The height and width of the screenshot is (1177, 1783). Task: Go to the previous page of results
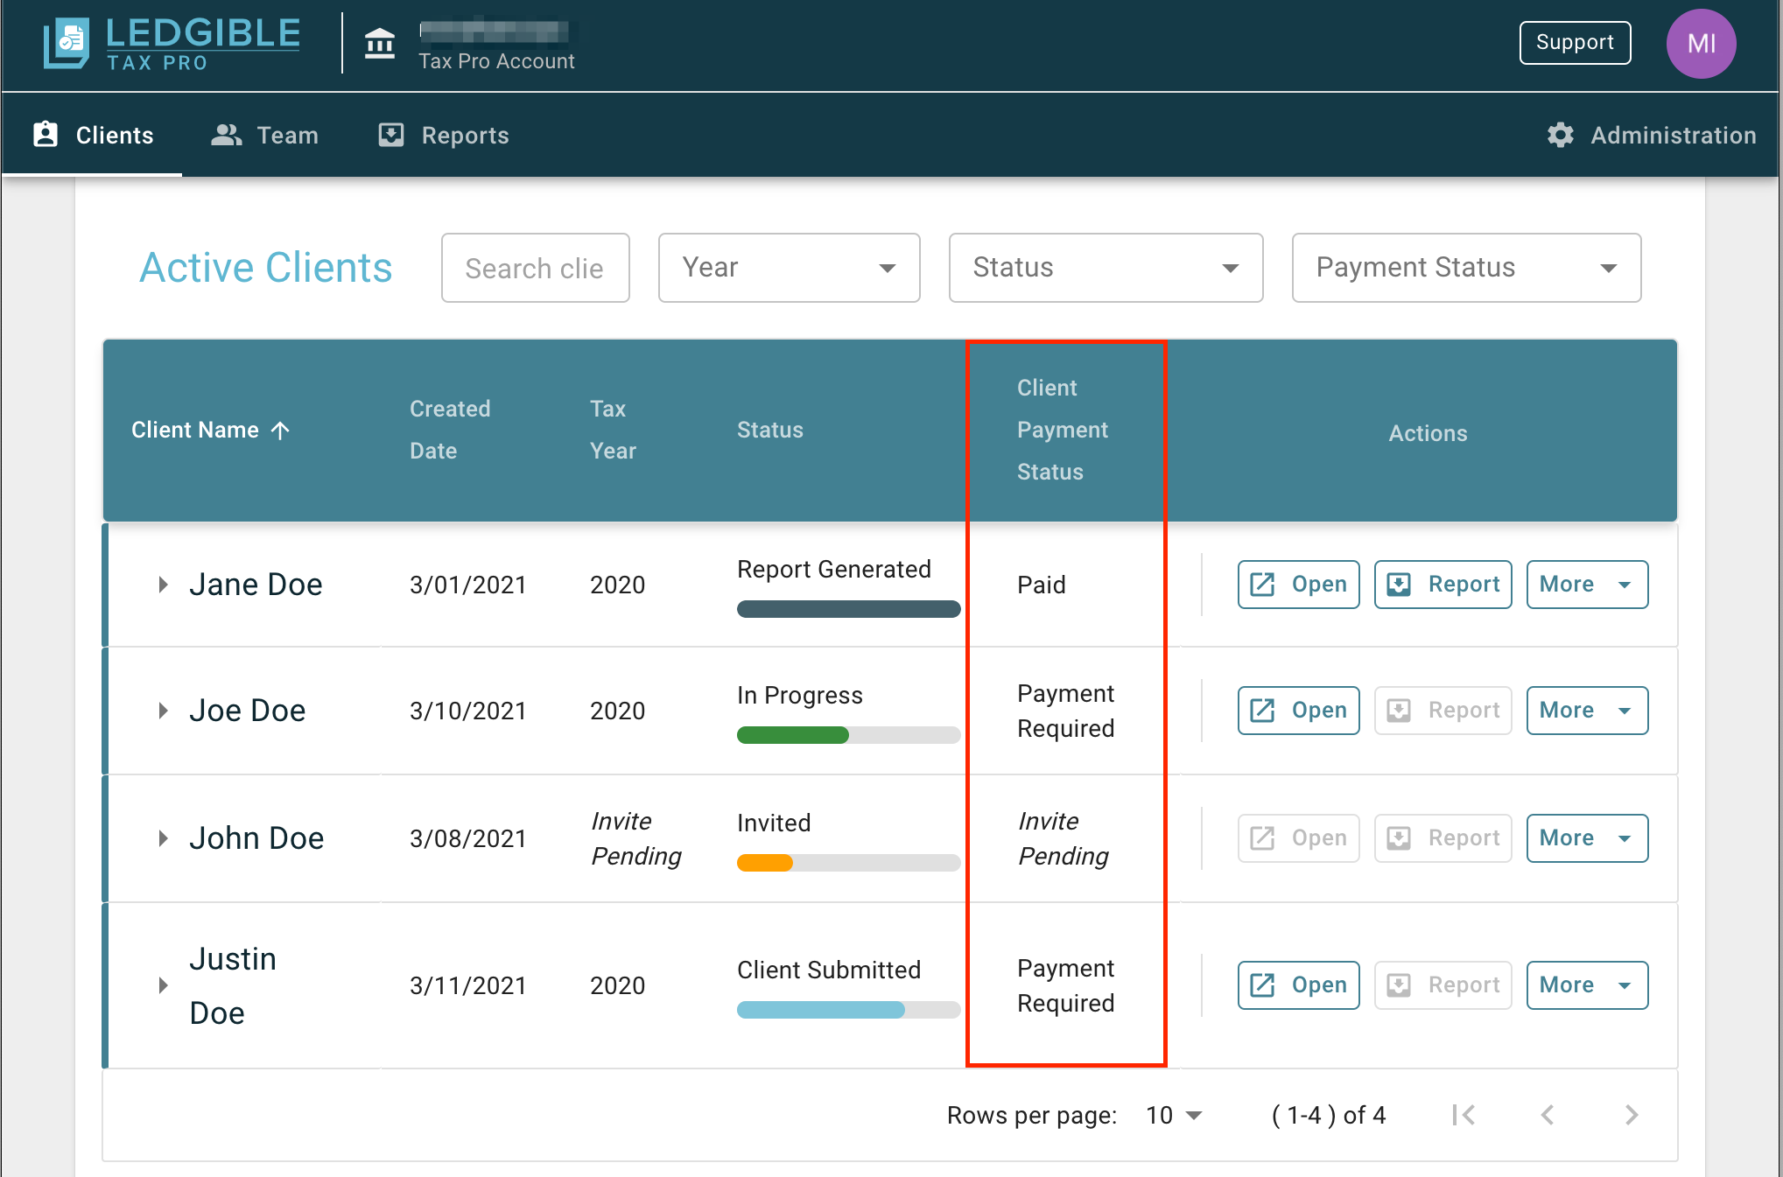(x=1548, y=1115)
